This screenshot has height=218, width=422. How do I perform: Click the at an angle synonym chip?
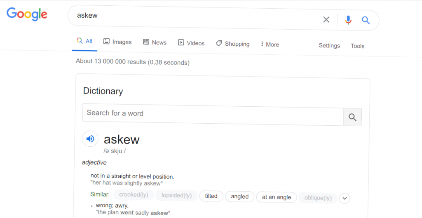pyautogui.click(x=277, y=197)
